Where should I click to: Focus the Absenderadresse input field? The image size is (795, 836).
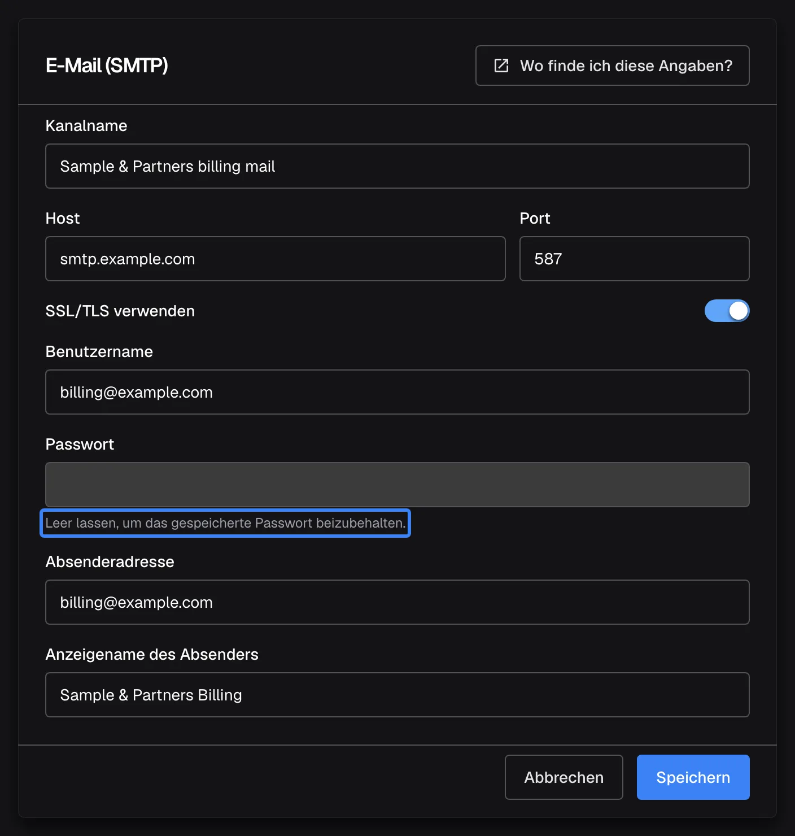click(x=397, y=602)
